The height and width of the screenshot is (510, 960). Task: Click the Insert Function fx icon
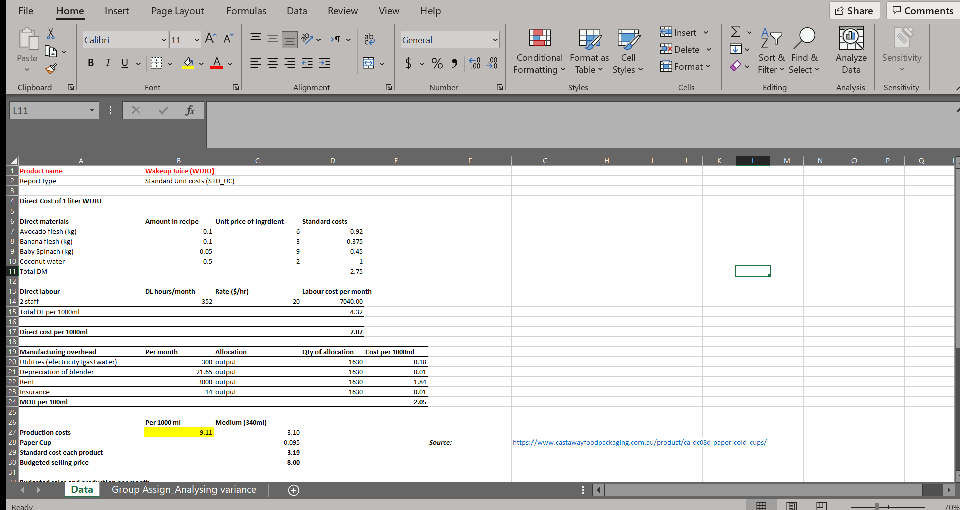tap(190, 111)
